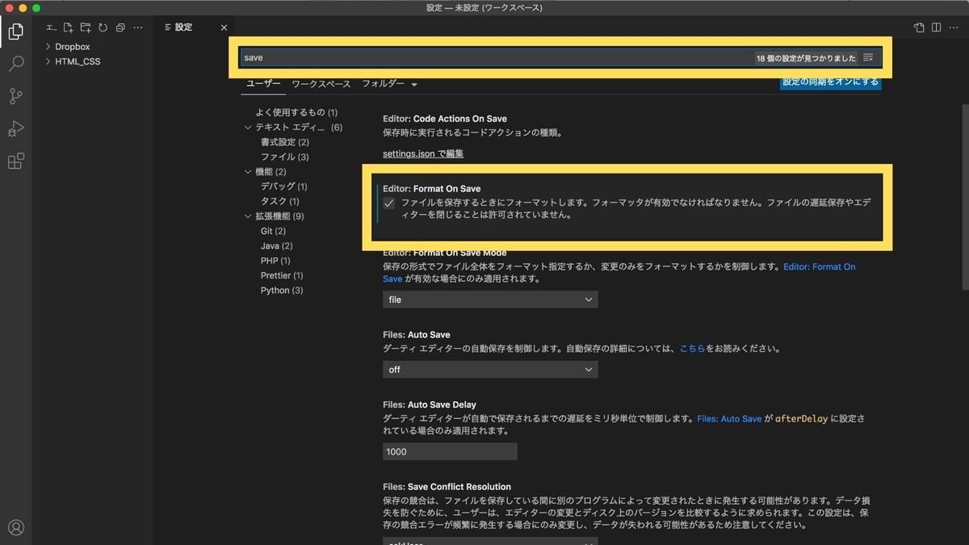Screen dimensions: 969x545
Task: Collapse all folders using the Explorer icon
Action: [x=120, y=27]
